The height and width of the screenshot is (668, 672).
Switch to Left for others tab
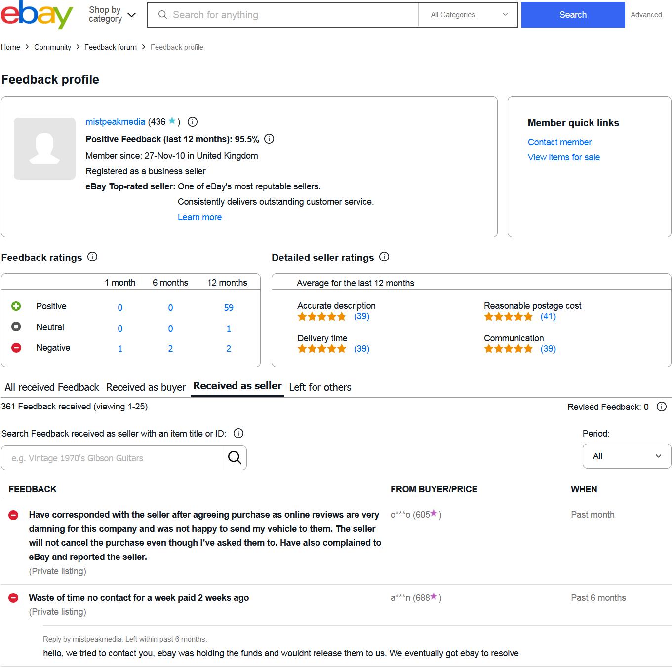[320, 387]
